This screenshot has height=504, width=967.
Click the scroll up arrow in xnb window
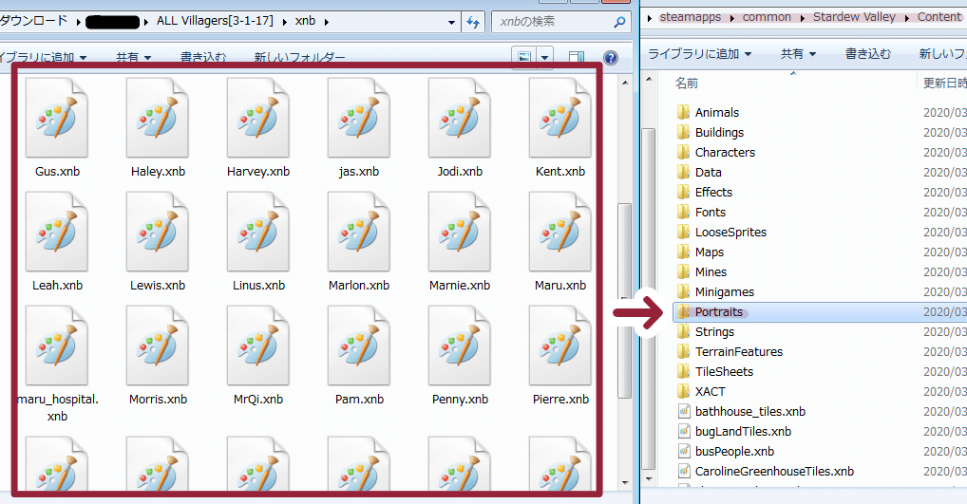(625, 82)
